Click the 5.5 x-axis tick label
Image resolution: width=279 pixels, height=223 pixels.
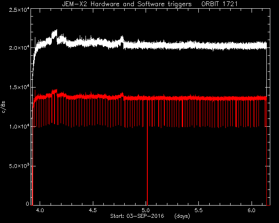click(199, 210)
